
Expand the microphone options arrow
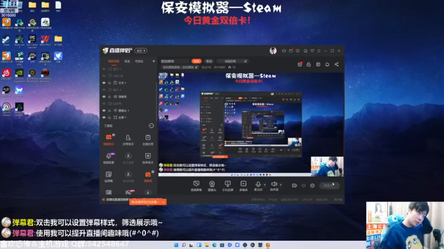point(265,185)
